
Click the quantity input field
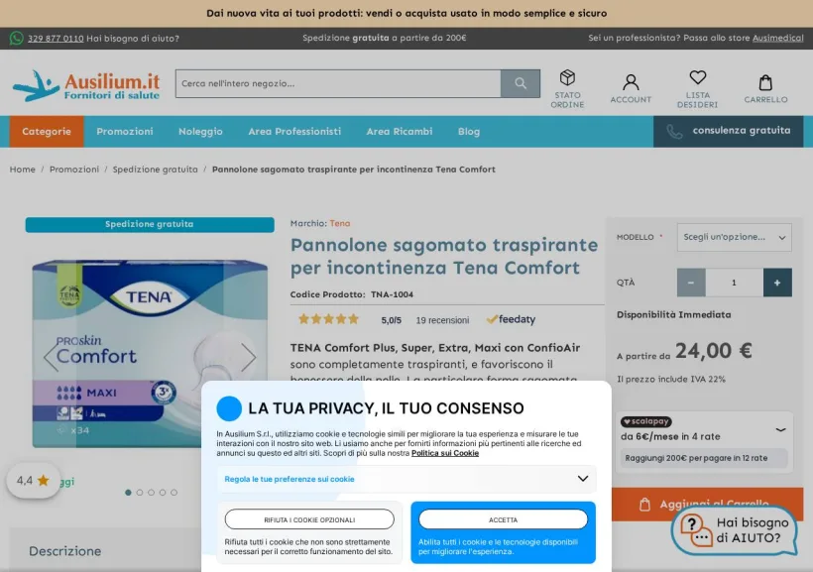point(735,283)
